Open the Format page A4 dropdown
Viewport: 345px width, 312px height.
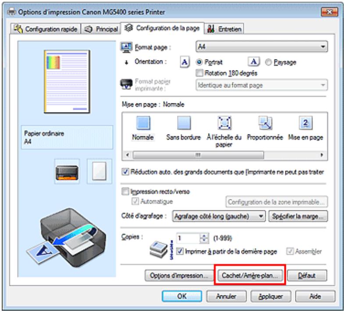(262, 46)
